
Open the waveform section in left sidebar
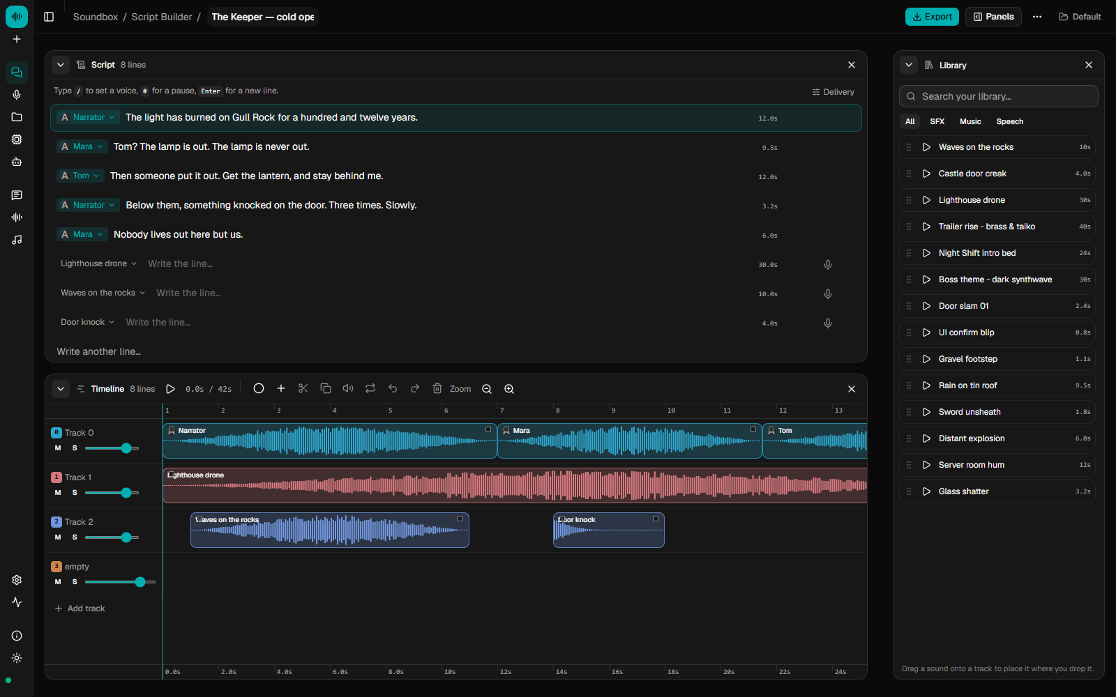pos(17,217)
